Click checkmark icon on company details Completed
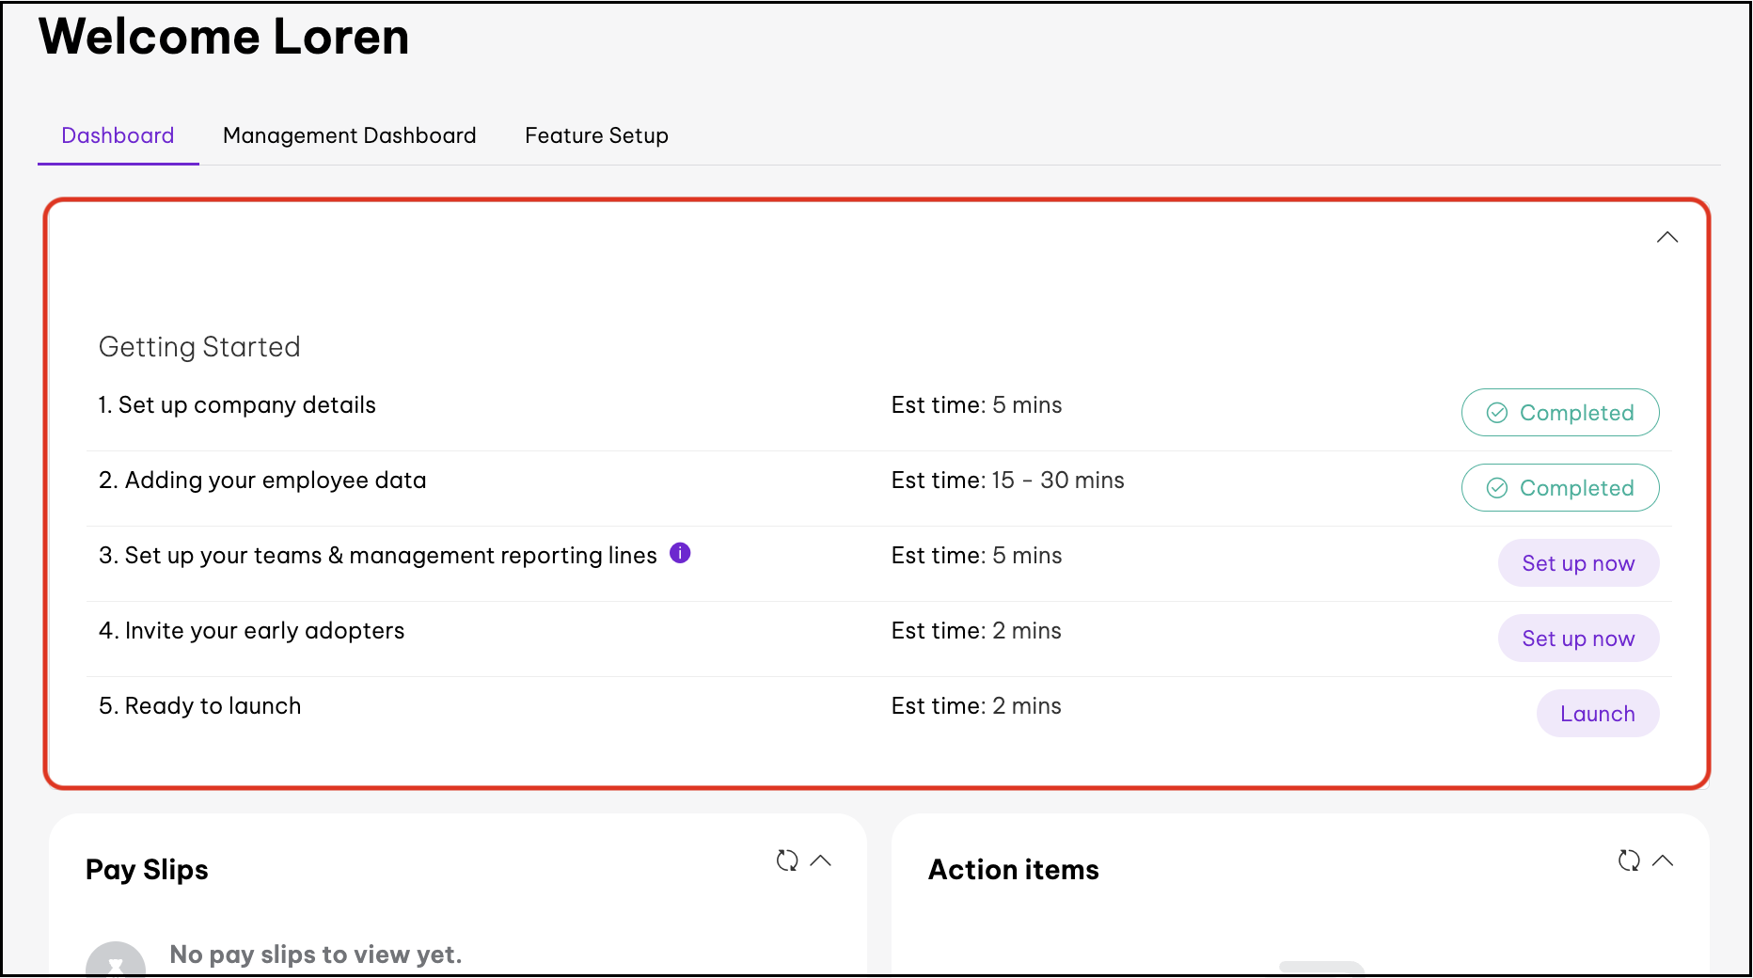This screenshot has width=1753, height=978. 1497,413
